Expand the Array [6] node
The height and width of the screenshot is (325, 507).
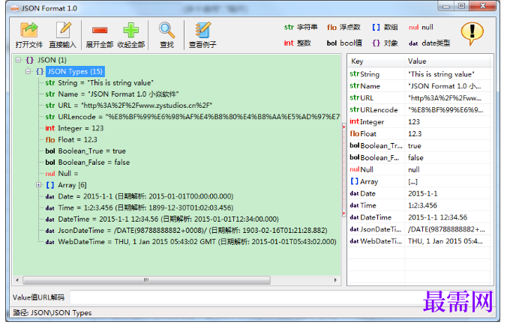(x=39, y=185)
